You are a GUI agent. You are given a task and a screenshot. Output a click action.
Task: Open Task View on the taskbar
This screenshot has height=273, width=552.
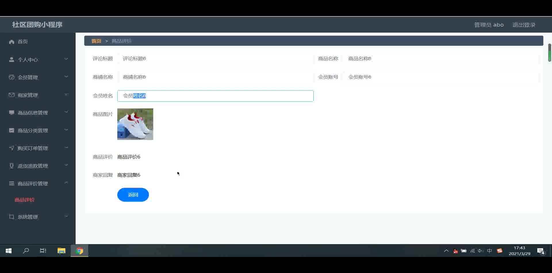[x=43, y=251]
